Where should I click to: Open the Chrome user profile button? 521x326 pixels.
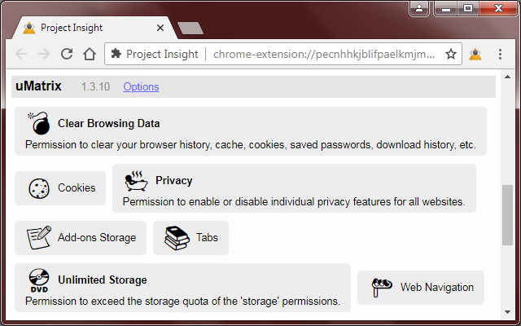(419, 9)
